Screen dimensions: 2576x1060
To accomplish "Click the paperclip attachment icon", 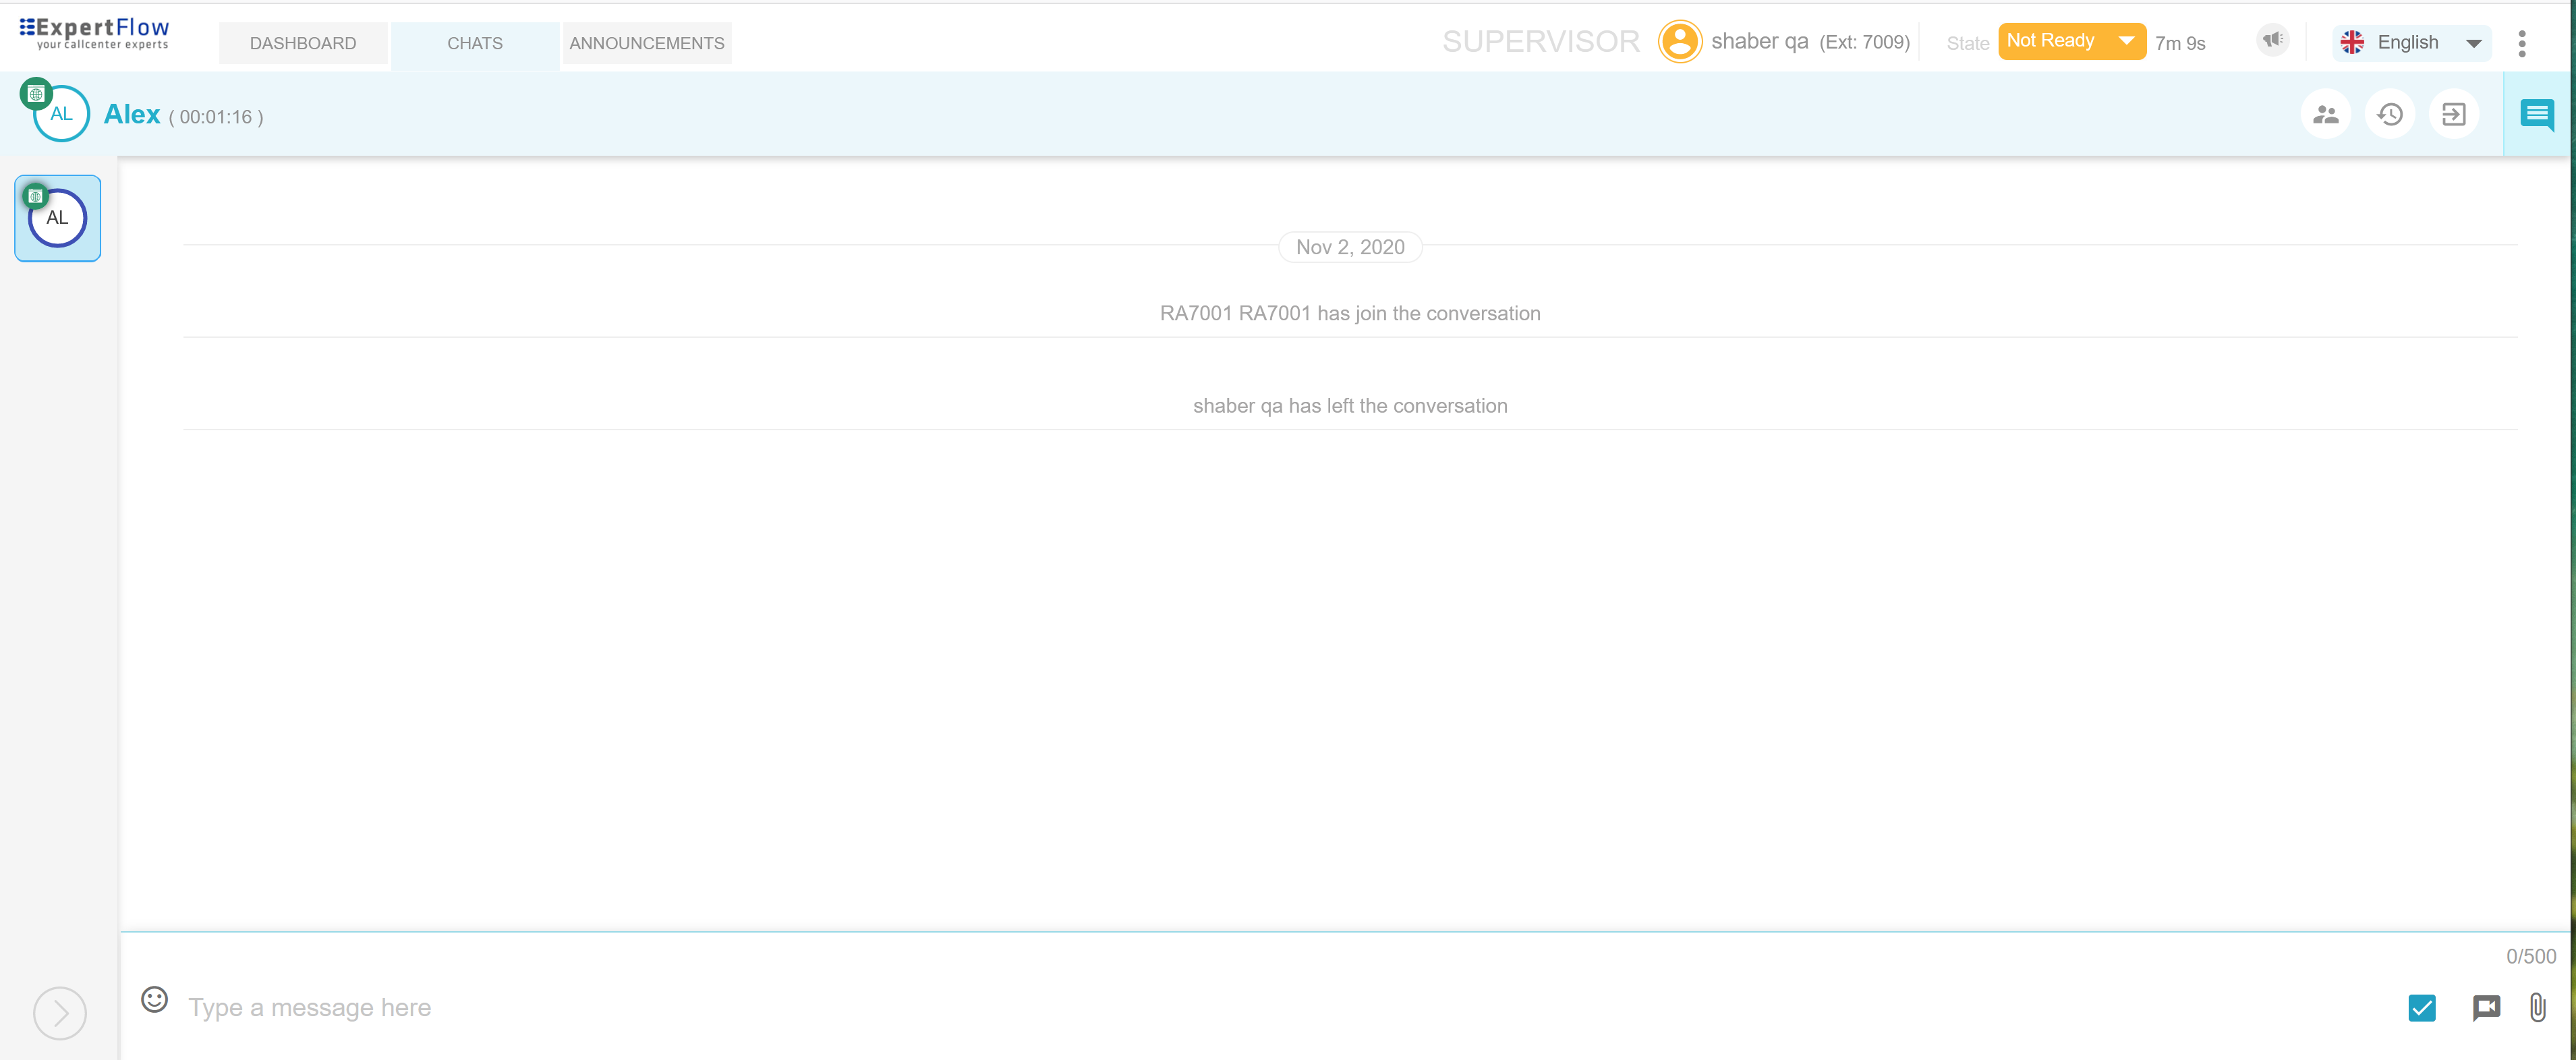I will 2537,1007.
